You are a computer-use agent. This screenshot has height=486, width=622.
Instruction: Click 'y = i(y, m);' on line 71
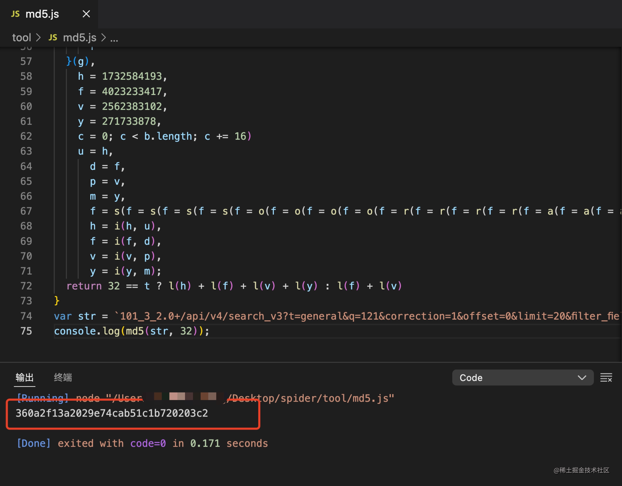[x=125, y=271]
